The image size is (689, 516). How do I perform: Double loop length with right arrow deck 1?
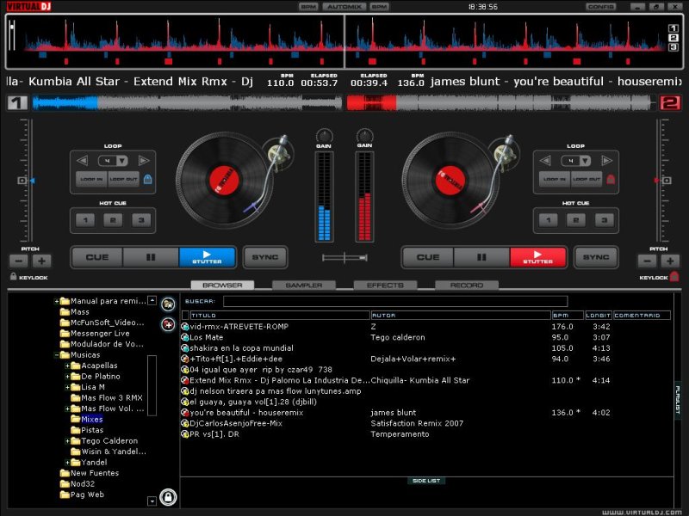point(144,161)
